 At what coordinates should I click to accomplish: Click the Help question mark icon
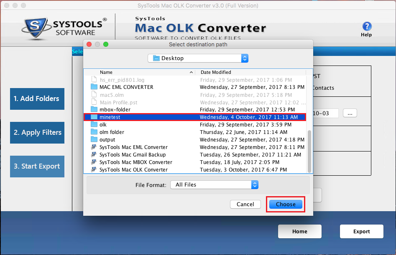pyautogui.click(x=367, y=26)
